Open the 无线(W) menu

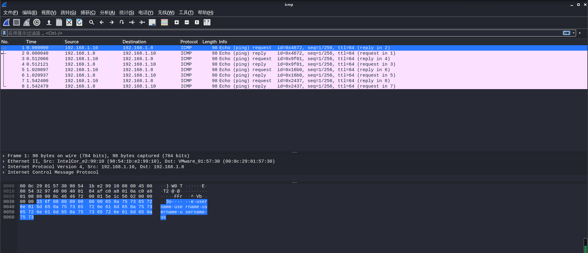(166, 13)
